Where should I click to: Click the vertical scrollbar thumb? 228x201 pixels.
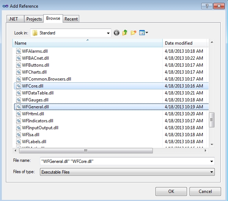tap(212, 120)
